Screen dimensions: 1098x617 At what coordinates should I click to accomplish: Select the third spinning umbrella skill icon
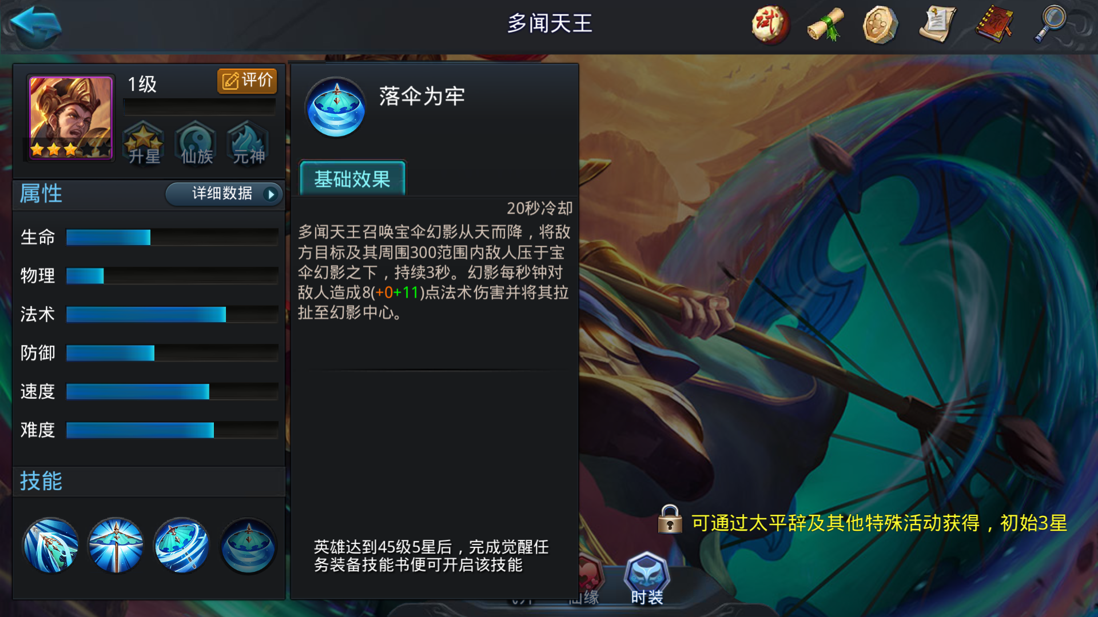click(x=182, y=545)
